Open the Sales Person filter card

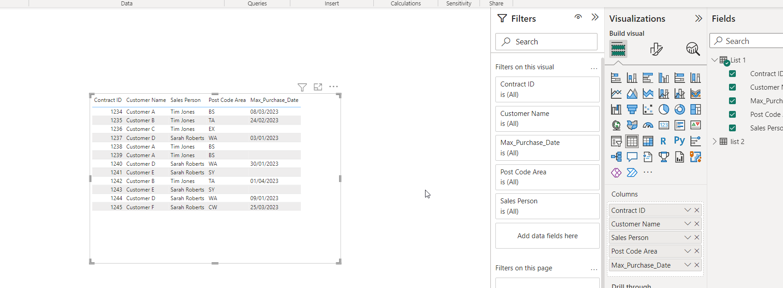click(548, 206)
